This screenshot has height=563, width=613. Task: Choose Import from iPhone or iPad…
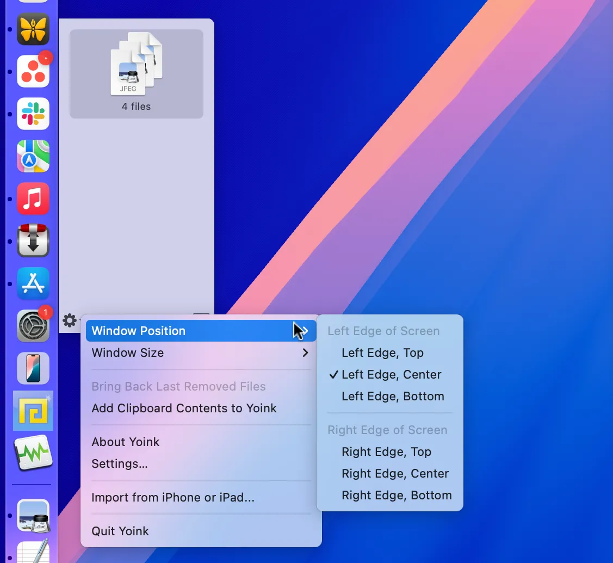point(201,497)
